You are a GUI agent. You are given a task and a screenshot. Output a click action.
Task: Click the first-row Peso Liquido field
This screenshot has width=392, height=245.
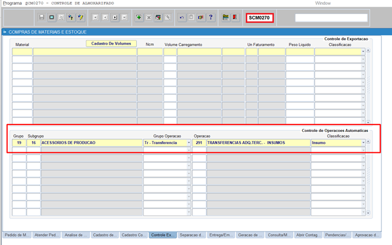[x=300, y=51]
